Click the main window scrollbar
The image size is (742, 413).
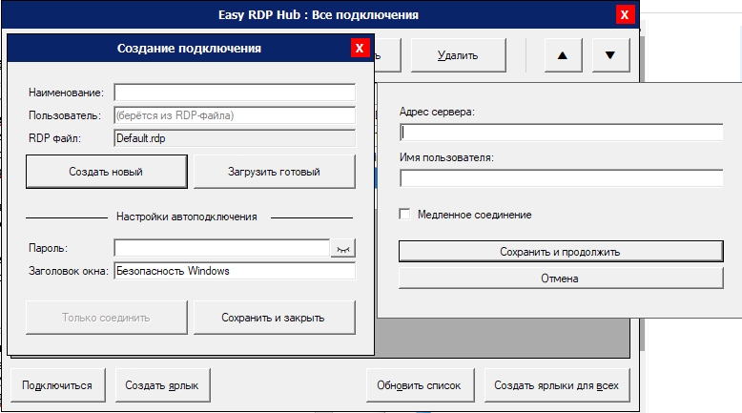coord(642,192)
